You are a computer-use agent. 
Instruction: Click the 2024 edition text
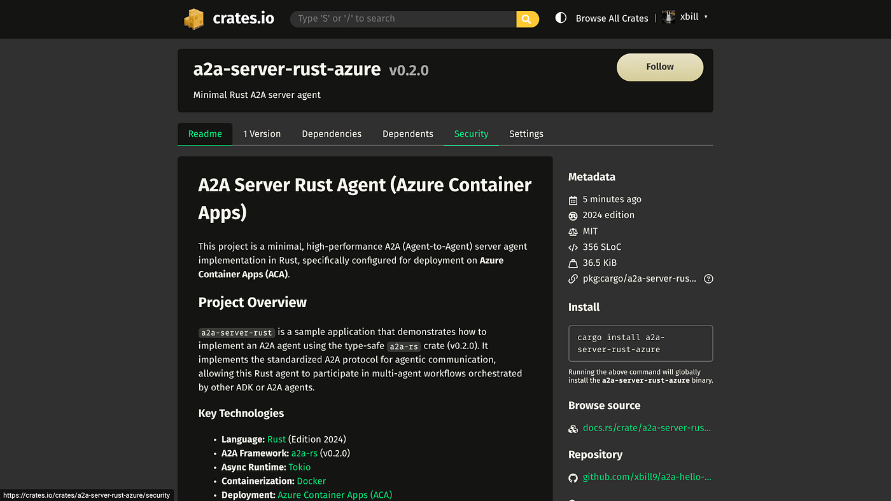pyautogui.click(x=608, y=216)
